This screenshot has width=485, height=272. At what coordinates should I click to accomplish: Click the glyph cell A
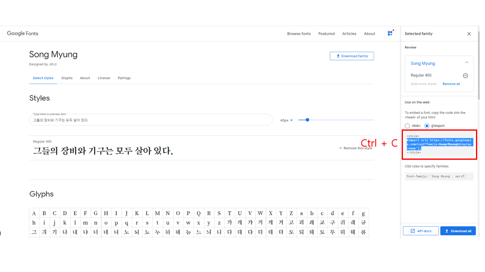coord(34,213)
